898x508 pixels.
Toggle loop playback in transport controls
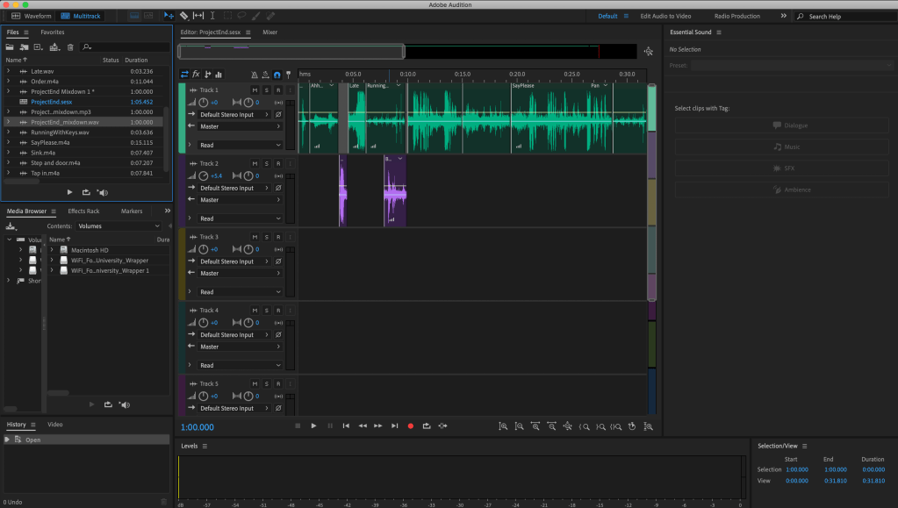coord(426,426)
